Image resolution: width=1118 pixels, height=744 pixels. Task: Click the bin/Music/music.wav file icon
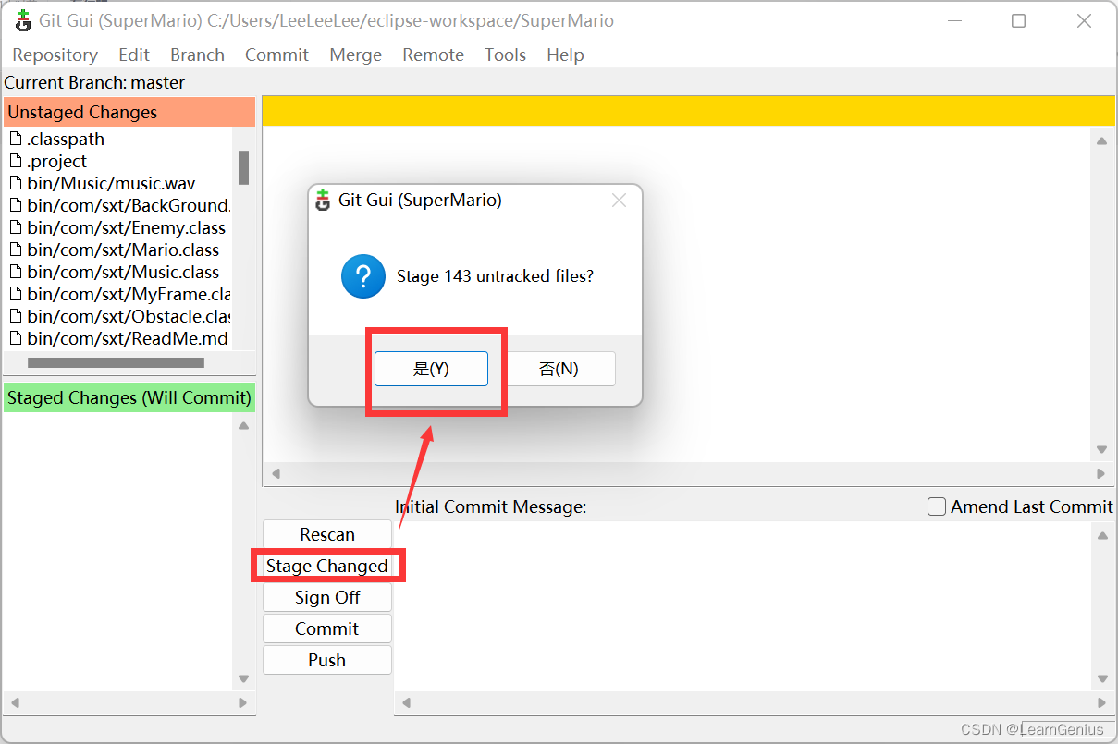click(15, 184)
